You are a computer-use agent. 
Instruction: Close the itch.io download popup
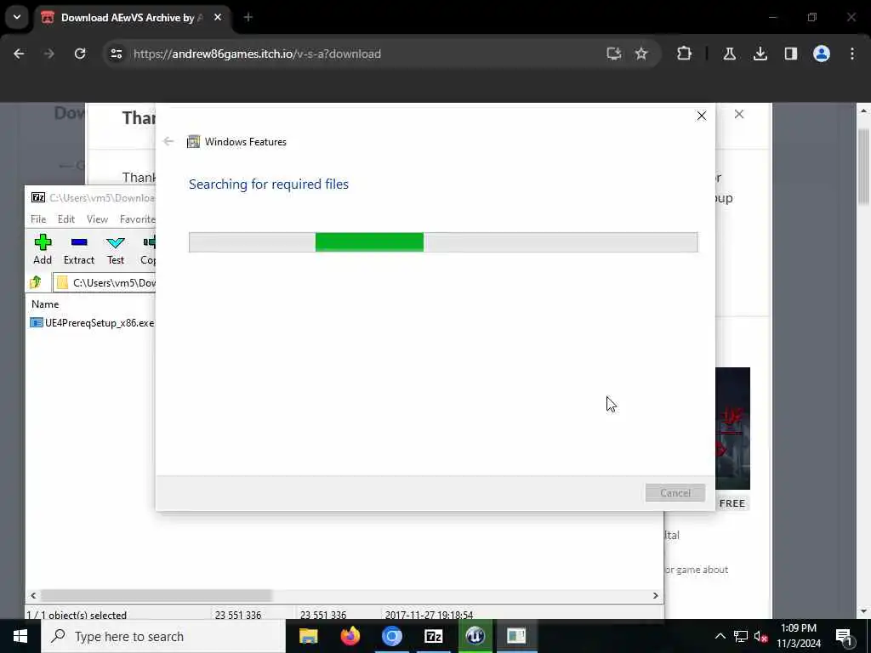click(739, 114)
